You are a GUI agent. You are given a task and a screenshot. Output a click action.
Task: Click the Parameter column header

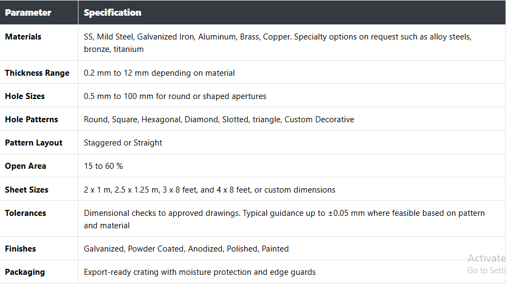[28, 12]
